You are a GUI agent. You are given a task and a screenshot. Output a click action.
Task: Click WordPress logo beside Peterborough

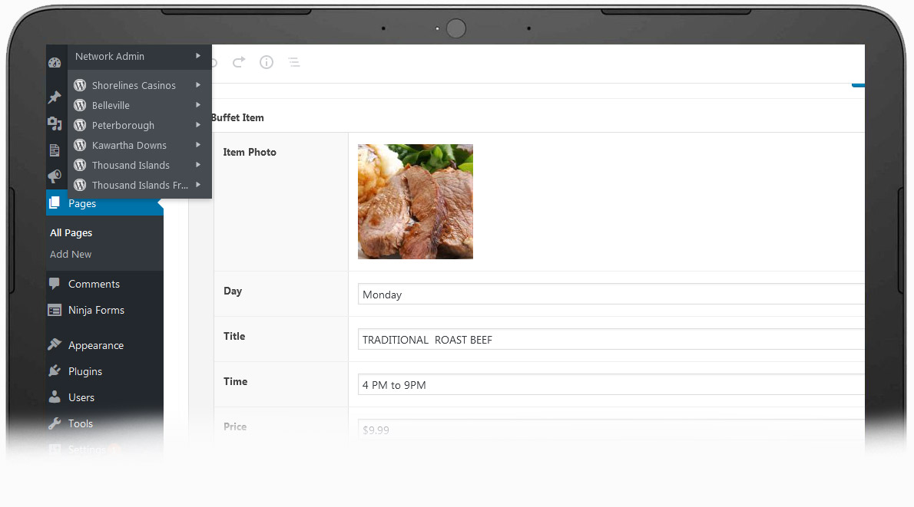pyautogui.click(x=81, y=125)
